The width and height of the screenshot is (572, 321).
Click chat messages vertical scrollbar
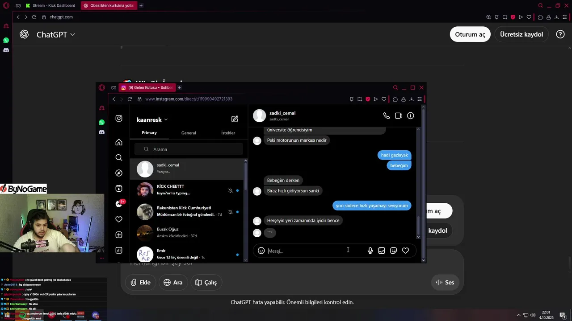[418, 225]
